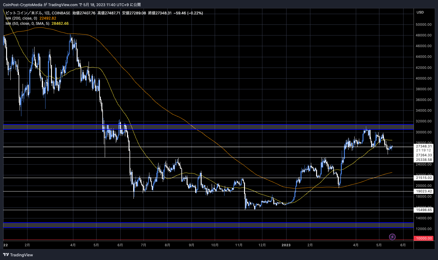Click the MA 200 value 22492.82
This screenshot has height=260, width=438.
coord(48,18)
